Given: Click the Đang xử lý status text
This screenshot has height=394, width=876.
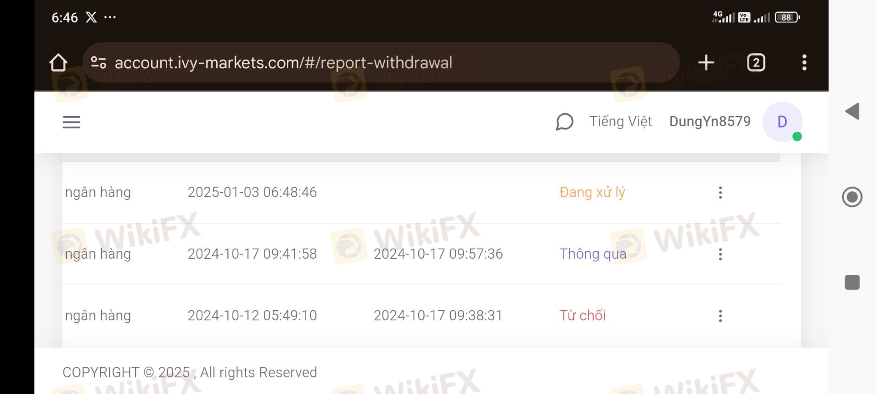Looking at the screenshot, I should 592,192.
